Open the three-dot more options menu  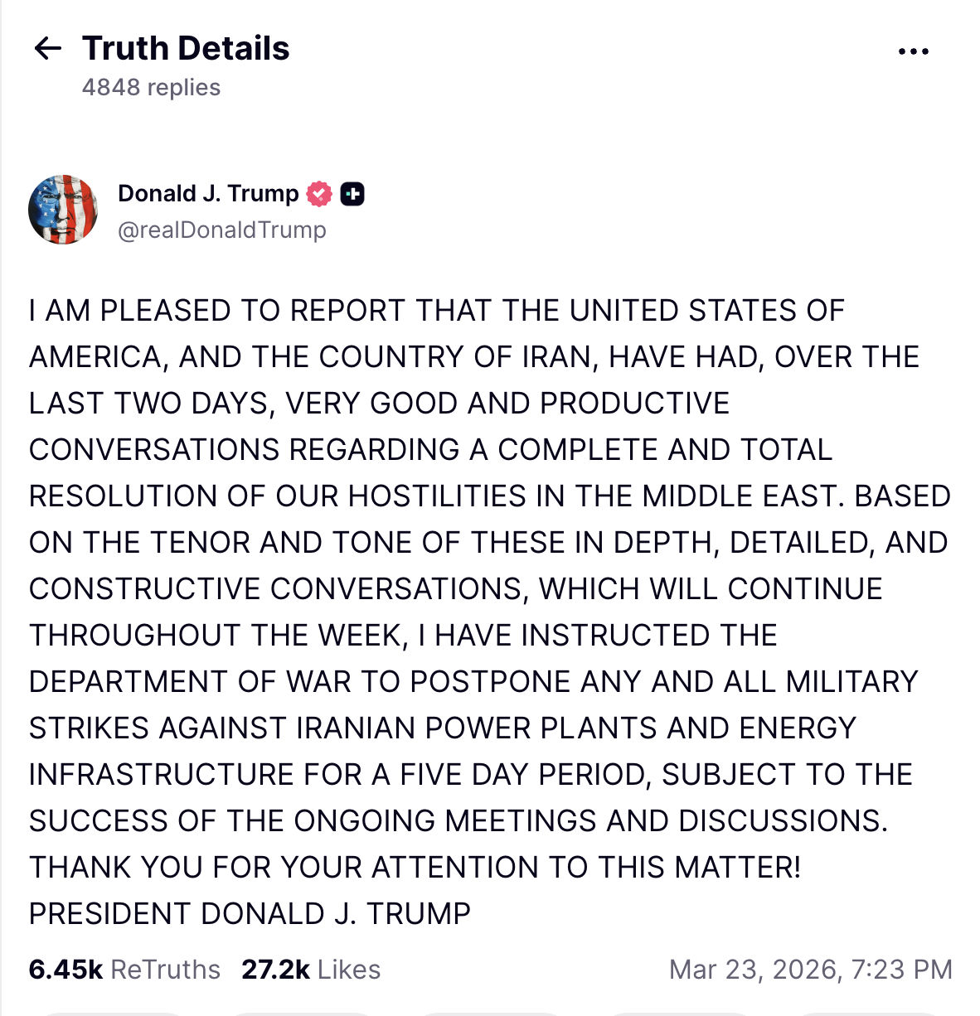coord(913,51)
